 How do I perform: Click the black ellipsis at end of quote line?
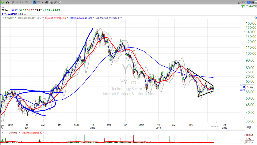pos(66,10)
